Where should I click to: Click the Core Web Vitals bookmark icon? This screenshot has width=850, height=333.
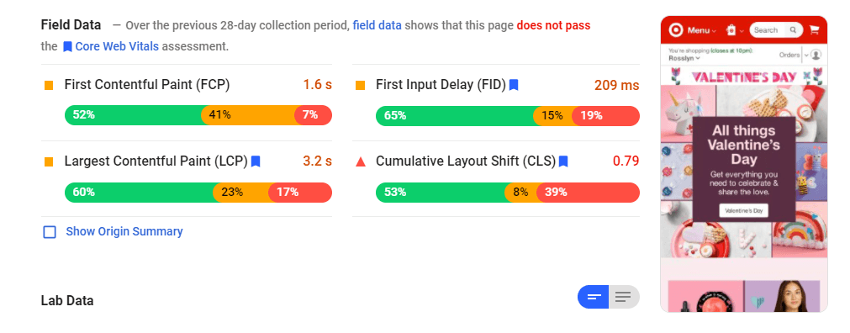tap(67, 46)
